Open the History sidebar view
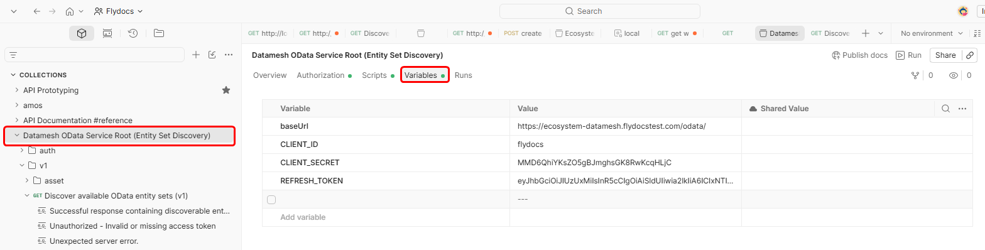The height and width of the screenshot is (250, 985). [x=133, y=33]
